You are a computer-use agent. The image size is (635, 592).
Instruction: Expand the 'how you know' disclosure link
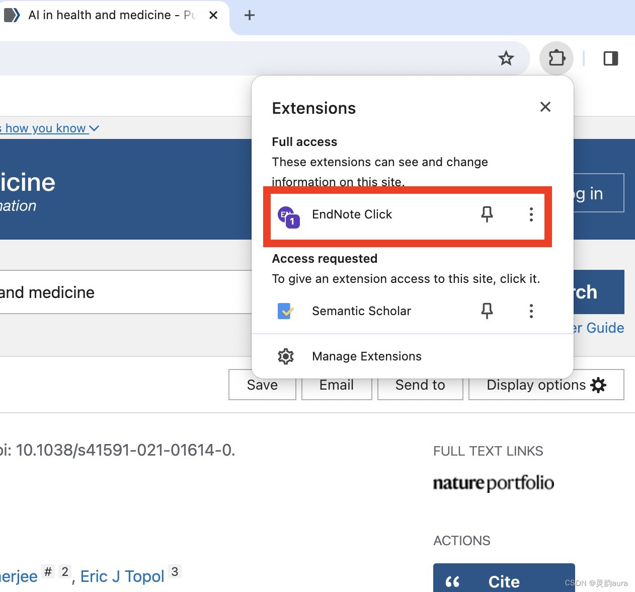(x=50, y=128)
